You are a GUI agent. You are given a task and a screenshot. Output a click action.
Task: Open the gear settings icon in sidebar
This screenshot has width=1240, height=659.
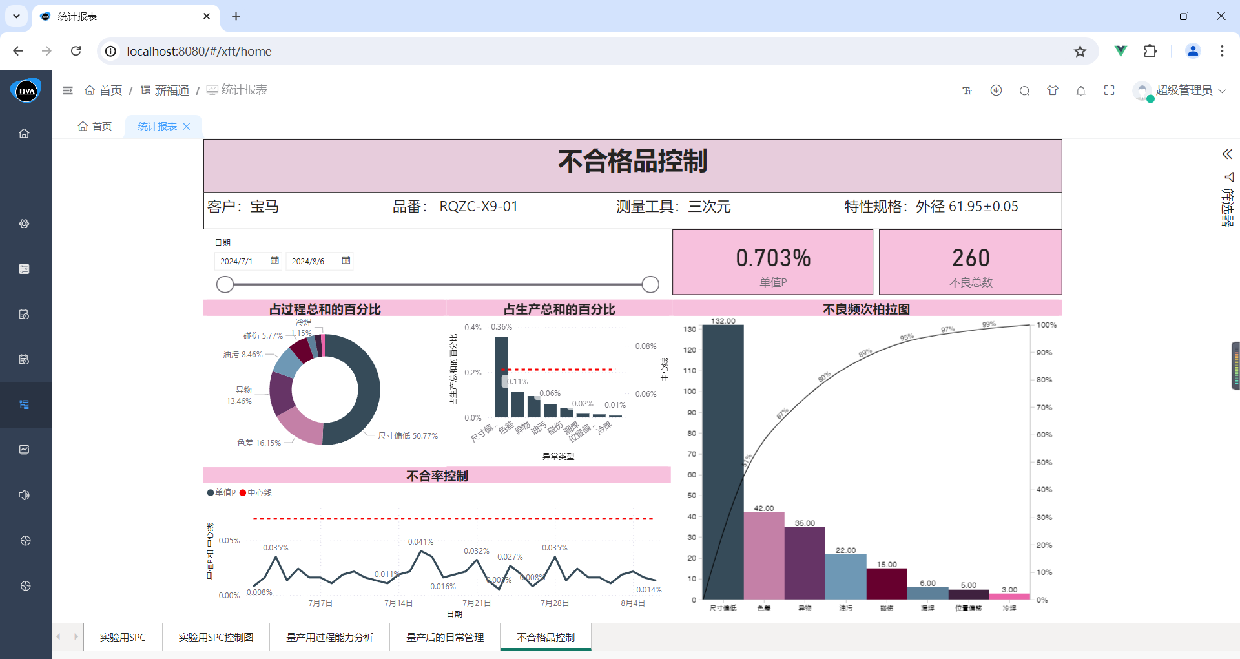24,224
